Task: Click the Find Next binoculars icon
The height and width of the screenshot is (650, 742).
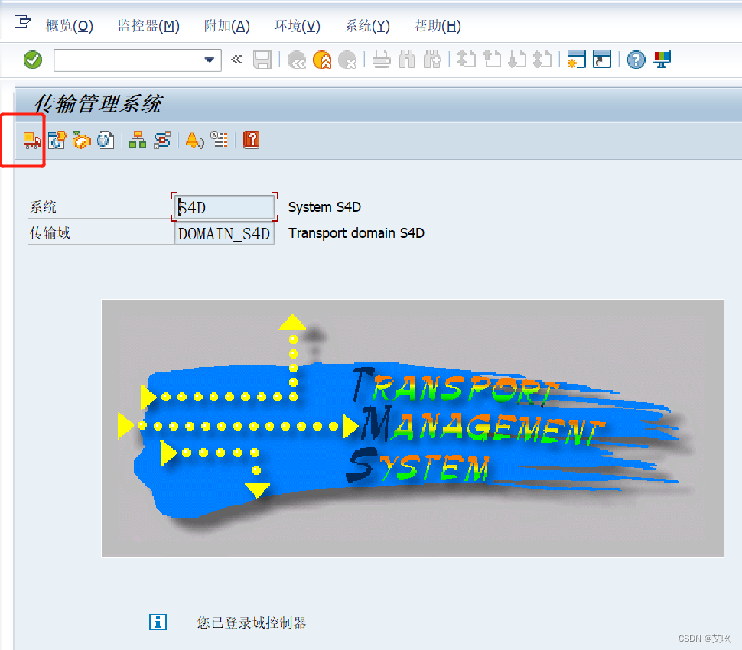Action: point(432,60)
